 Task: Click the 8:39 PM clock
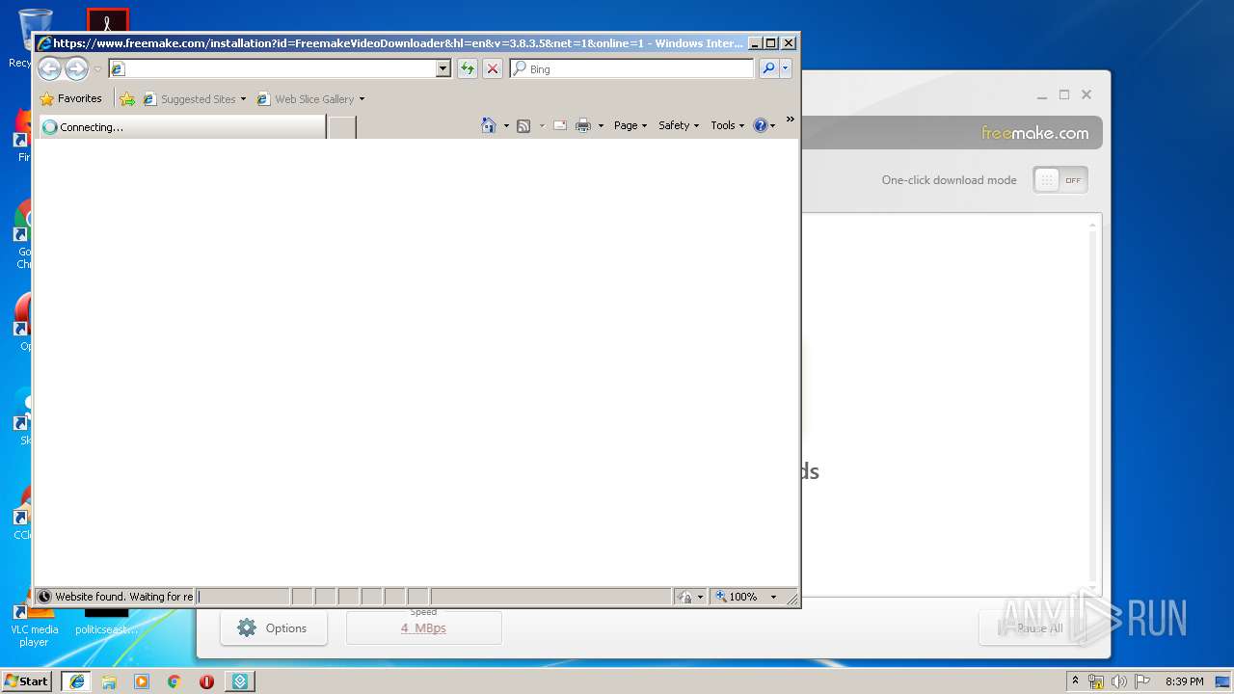(1184, 681)
